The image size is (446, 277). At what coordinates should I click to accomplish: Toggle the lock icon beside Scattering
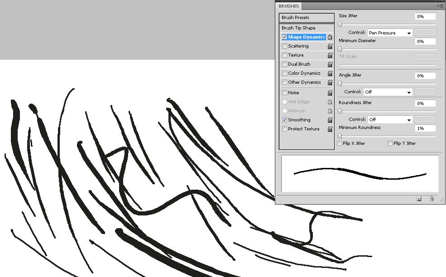click(330, 46)
